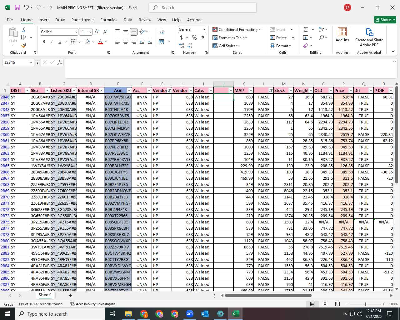Click the Increase Indent icon
Image resolution: width=400 pixels, height=320 pixels.
click(x=150, y=42)
